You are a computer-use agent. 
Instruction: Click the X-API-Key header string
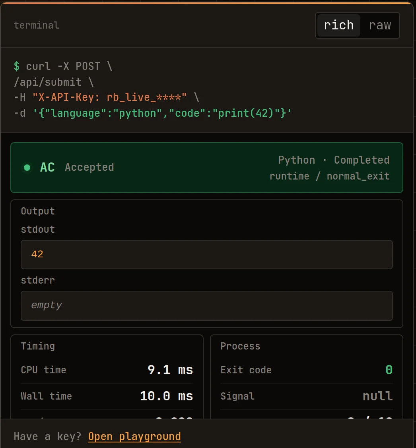pyautogui.click(x=110, y=97)
